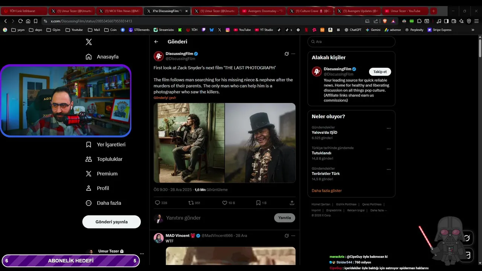The height and width of the screenshot is (271, 482).
Task: Open Umur Tezer account menu dots
Action: tap(142, 254)
